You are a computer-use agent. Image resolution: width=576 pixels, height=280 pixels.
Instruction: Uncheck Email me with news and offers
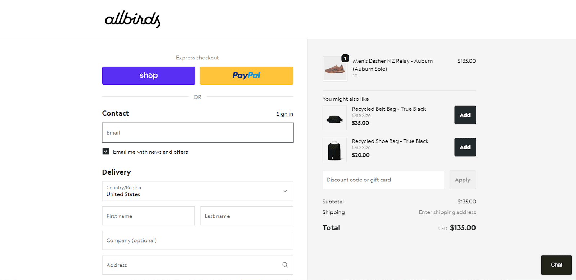(x=106, y=151)
